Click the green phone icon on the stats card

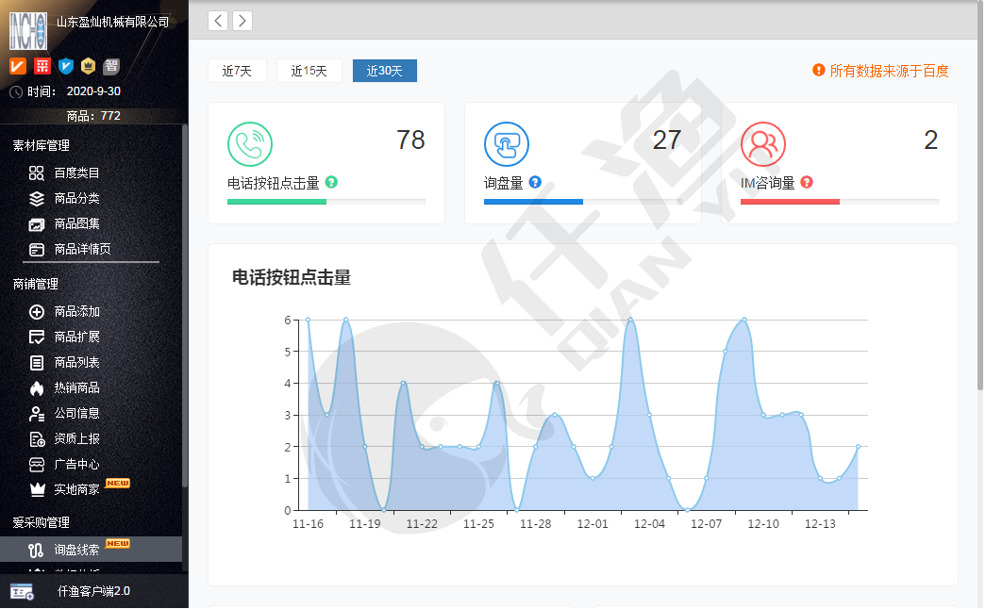(x=250, y=145)
